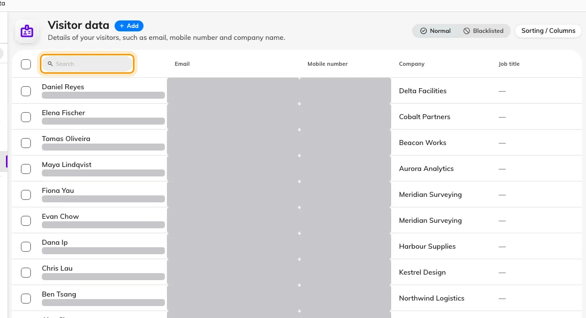
Task: Click the Visitor data badge icon
Action: point(26,31)
